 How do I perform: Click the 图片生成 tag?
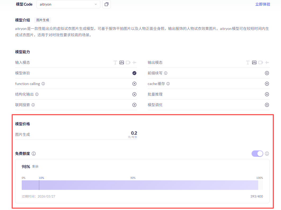coord(43,20)
